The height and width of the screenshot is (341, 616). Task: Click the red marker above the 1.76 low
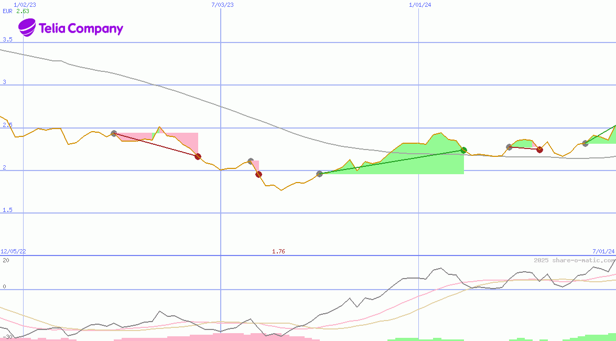coord(258,174)
